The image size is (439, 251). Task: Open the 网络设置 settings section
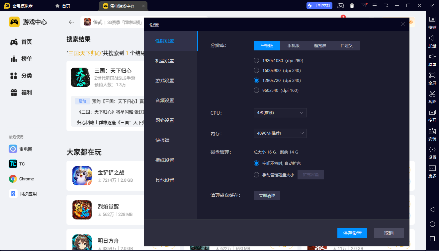coord(165,120)
